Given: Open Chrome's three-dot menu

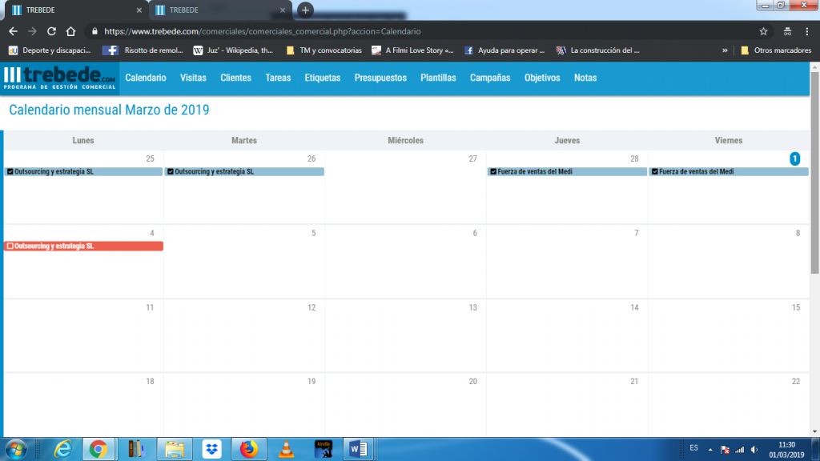Looking at the screenshot, I should (806, 32).
